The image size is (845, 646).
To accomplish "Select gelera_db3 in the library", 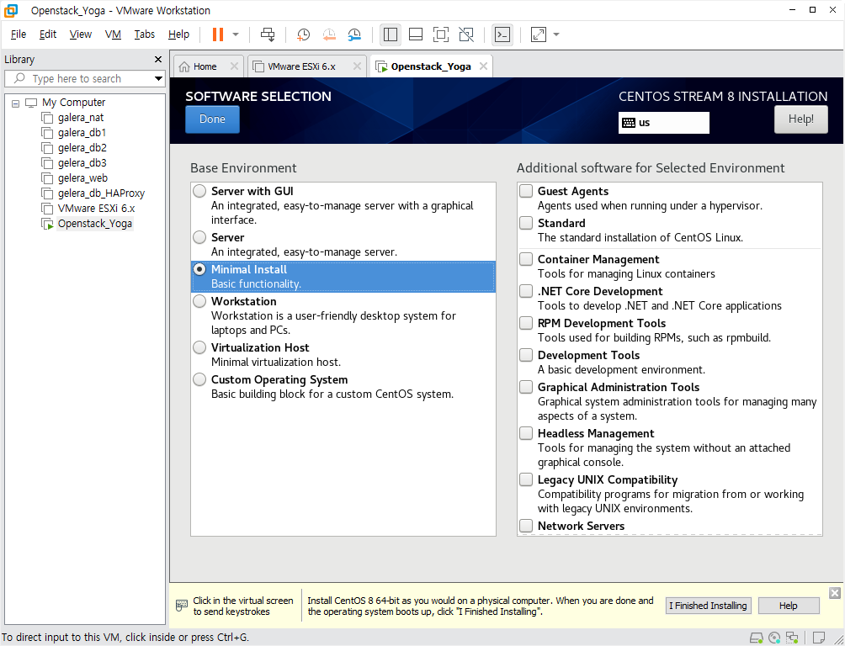I will click(x=82, y=162).
